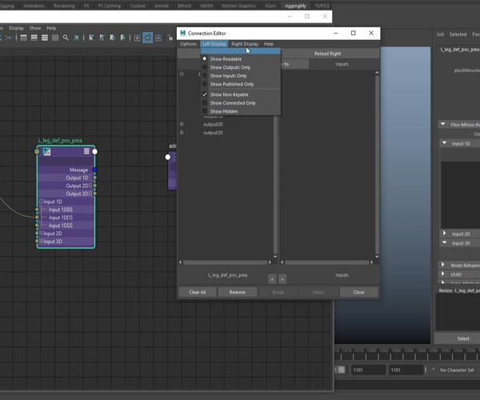
Task: Collapse the Input 1D attribute on node
Action: pyautogui.click(x=41, y=202)
